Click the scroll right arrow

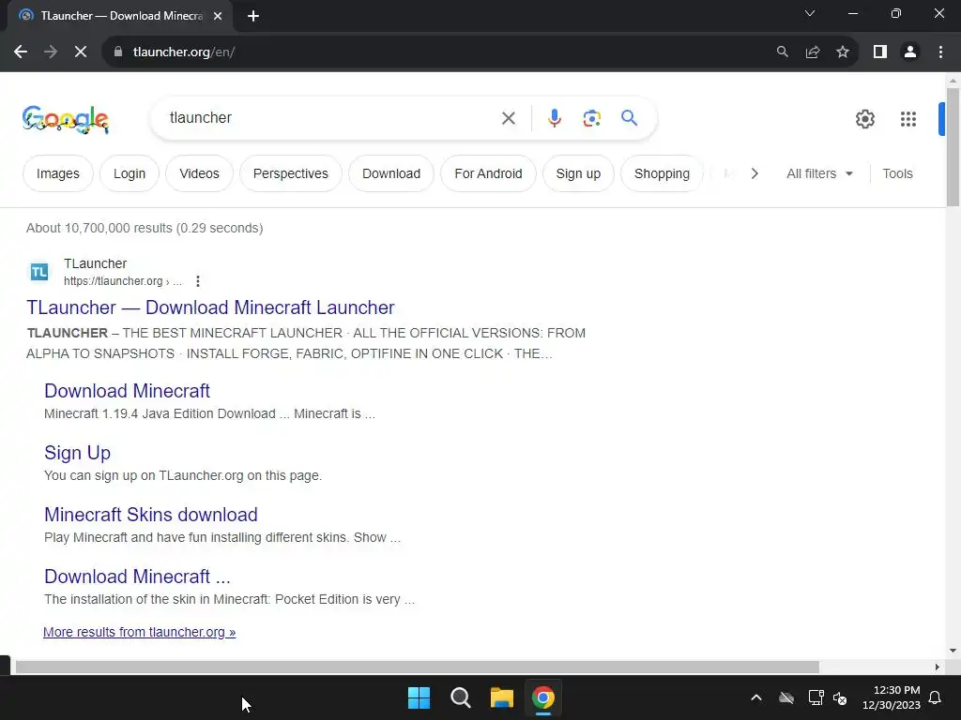point(938,667)
